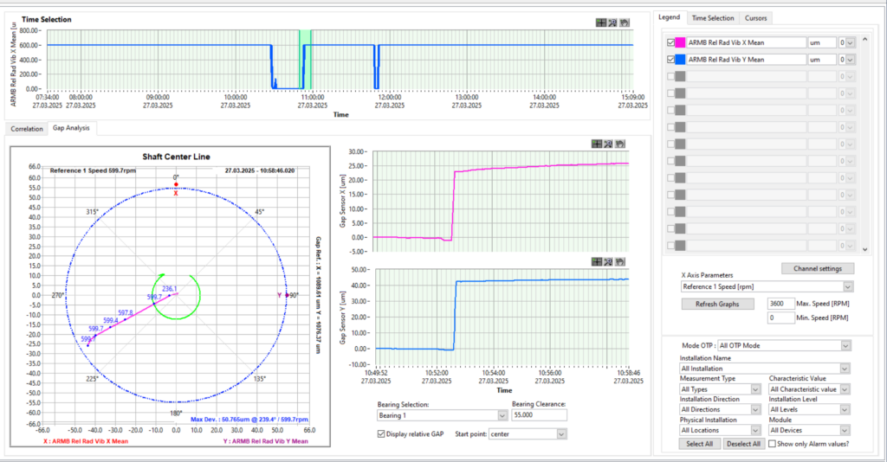Click the ARMB Rel Rad Vib Y Mean legend name field
Viewport: 887px width, 462px height.
(746, 60)
